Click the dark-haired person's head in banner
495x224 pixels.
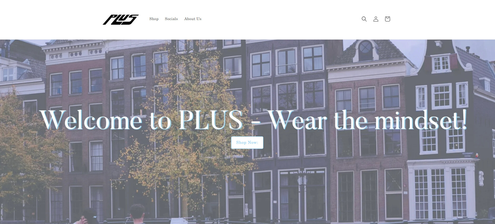pyautogui.click(x=137, y=211)
